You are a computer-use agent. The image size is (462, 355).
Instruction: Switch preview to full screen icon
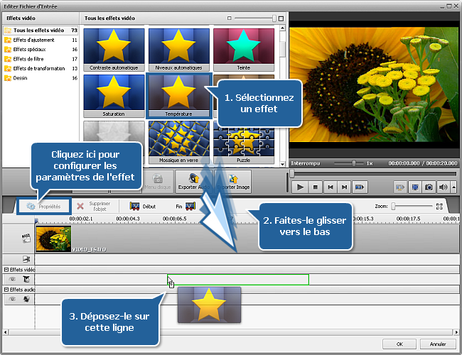tap(414, 187)
